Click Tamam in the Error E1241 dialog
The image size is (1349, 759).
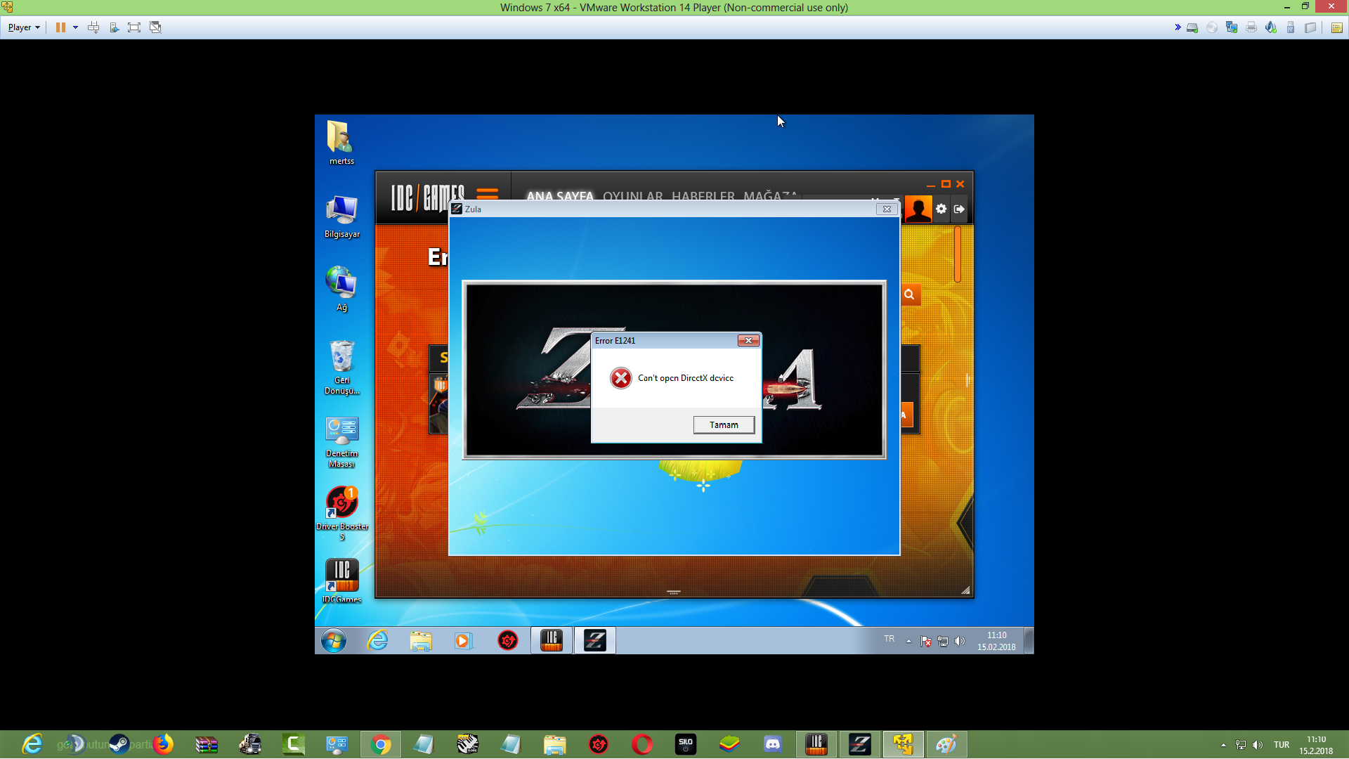click(724, 425)
